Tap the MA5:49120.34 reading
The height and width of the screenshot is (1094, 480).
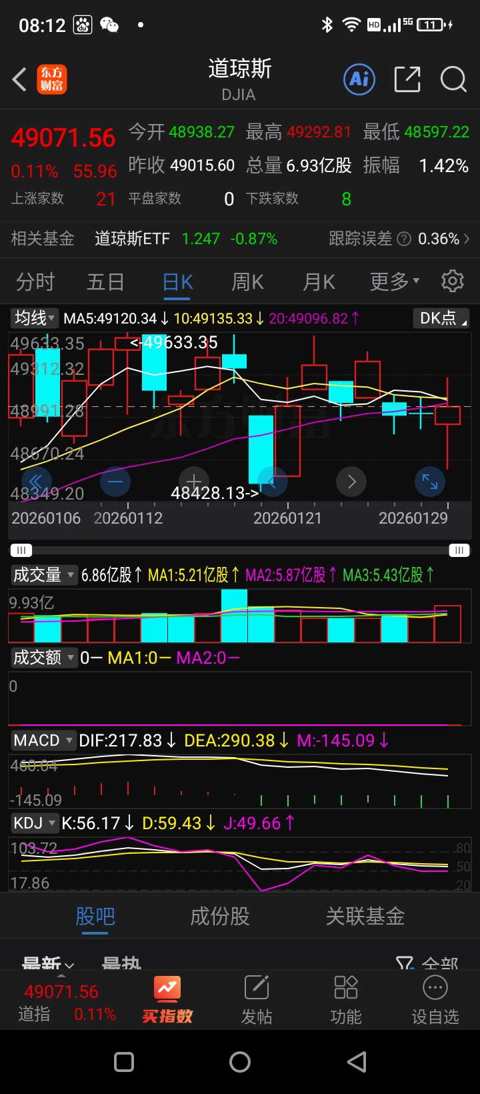point(110,319)
